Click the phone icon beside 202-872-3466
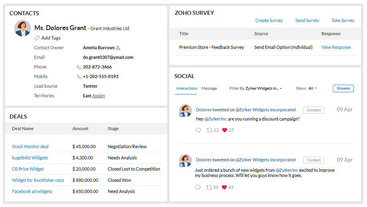The image size is (367, 207). coord(79,67)
